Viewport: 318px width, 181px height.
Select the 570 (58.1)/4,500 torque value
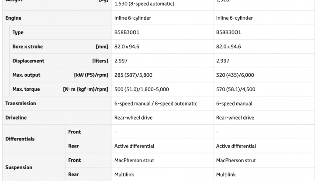[235, 89]
